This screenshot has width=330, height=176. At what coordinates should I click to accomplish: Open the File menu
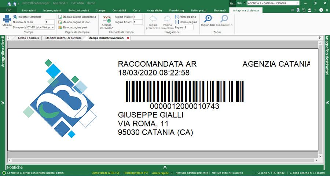pyautogui.click(x=9, y=10)
